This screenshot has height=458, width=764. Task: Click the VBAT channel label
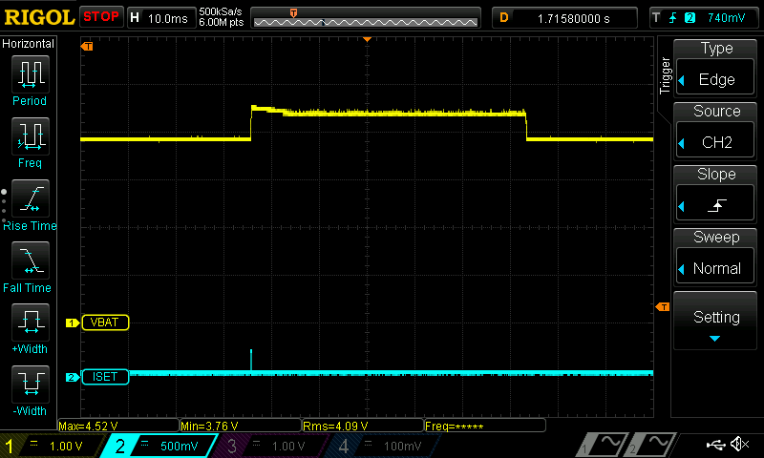[x=105, y=323]
